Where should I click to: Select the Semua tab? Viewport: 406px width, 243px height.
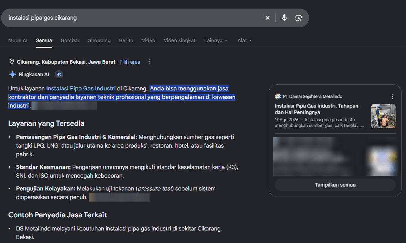coord(44,40)
